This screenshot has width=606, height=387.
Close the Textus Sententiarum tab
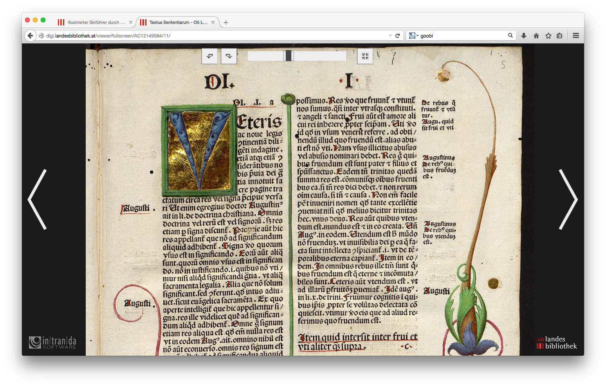point(213,22)
